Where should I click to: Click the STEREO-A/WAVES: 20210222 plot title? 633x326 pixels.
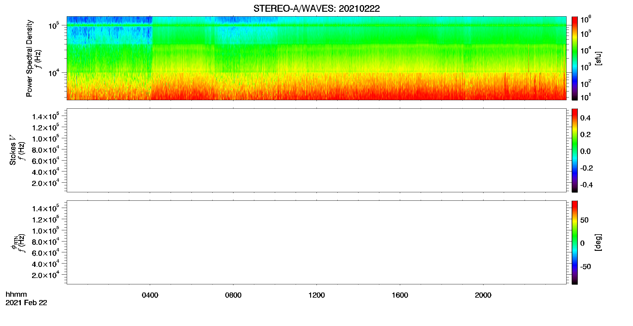point(316,8)
